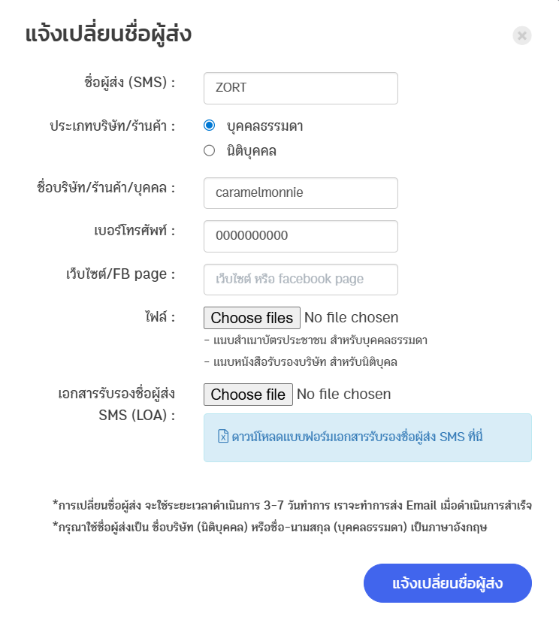Close the change sender name dialog

[522, 35]
